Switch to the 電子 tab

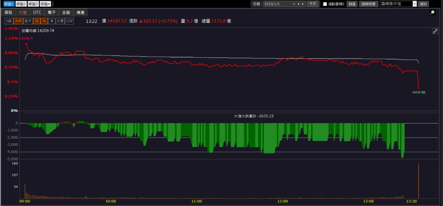coord(52,12)
